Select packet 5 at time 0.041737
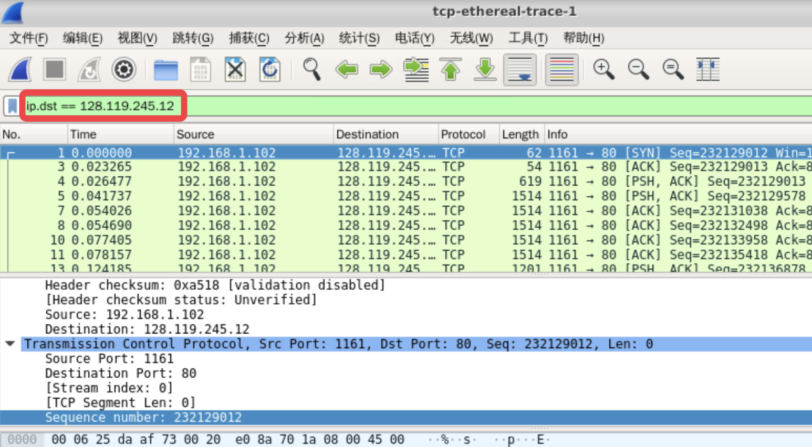Screen dimensions: 812x447 click(406, 196)
